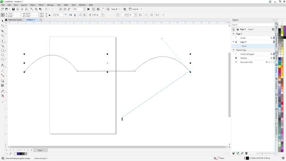Image resolution: width=286 pixels, height=161 pixels.
Task: Click the Import icon
Action: point(61,9)
